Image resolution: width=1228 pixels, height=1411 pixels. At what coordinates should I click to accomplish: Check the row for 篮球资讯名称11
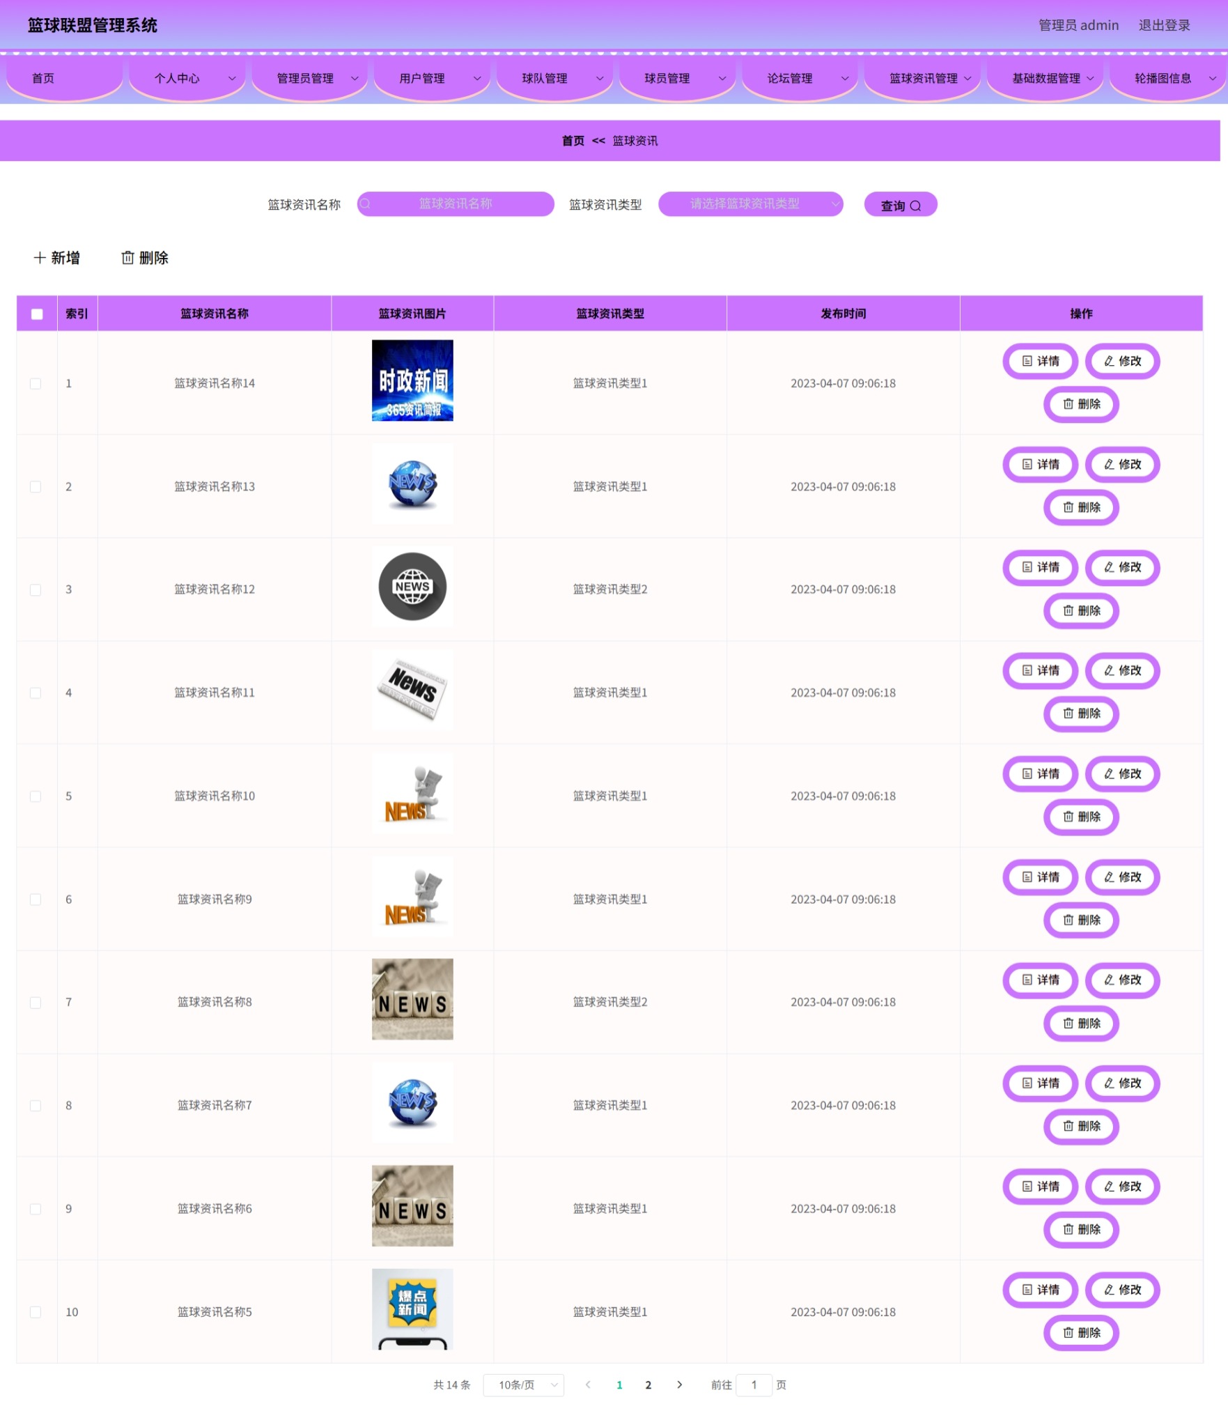tap(36, 693)
